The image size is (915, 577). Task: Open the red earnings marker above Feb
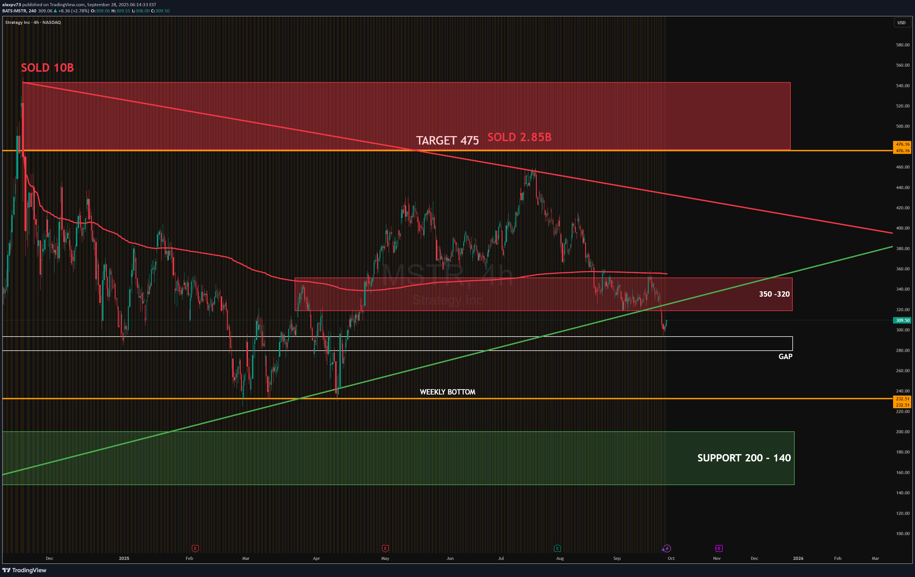pos(195,548)
